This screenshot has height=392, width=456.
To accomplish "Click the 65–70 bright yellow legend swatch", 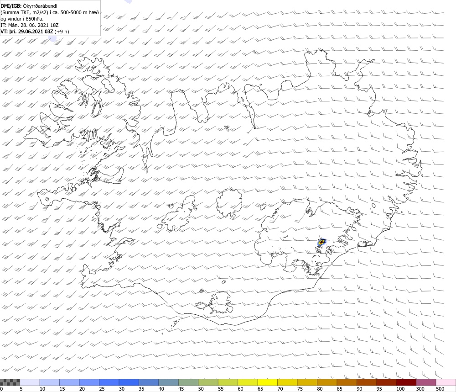I will 268,382.
